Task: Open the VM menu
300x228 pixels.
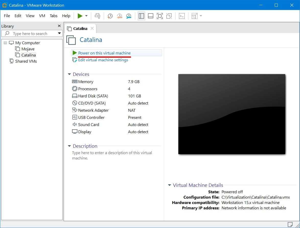Action: (x=42, y=16)
